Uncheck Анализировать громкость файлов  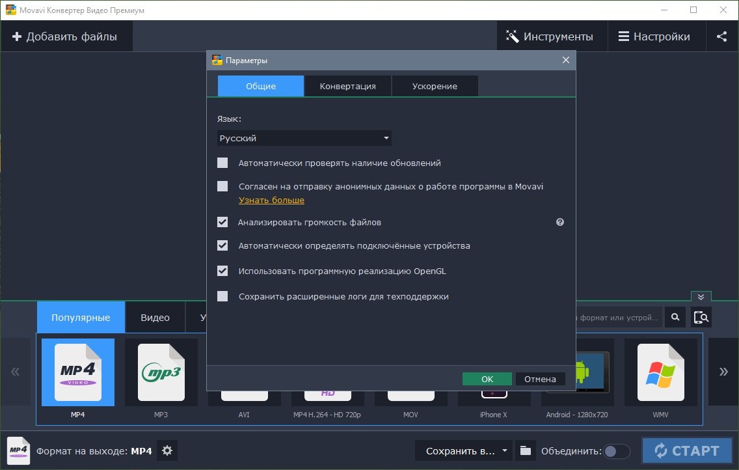[222, 222]
